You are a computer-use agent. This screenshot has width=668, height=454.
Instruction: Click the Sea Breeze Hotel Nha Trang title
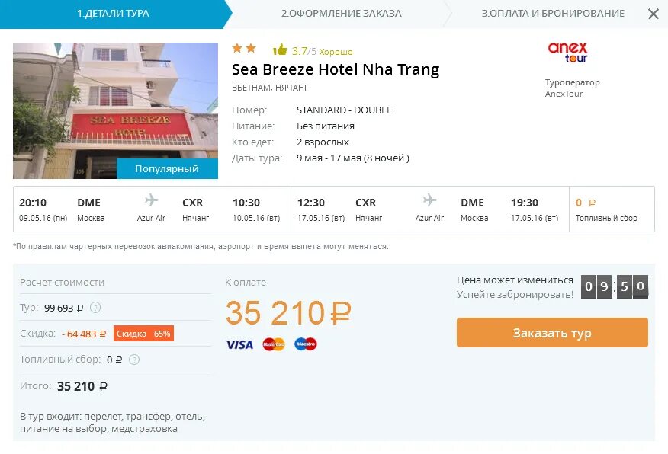tap(336, 69)
